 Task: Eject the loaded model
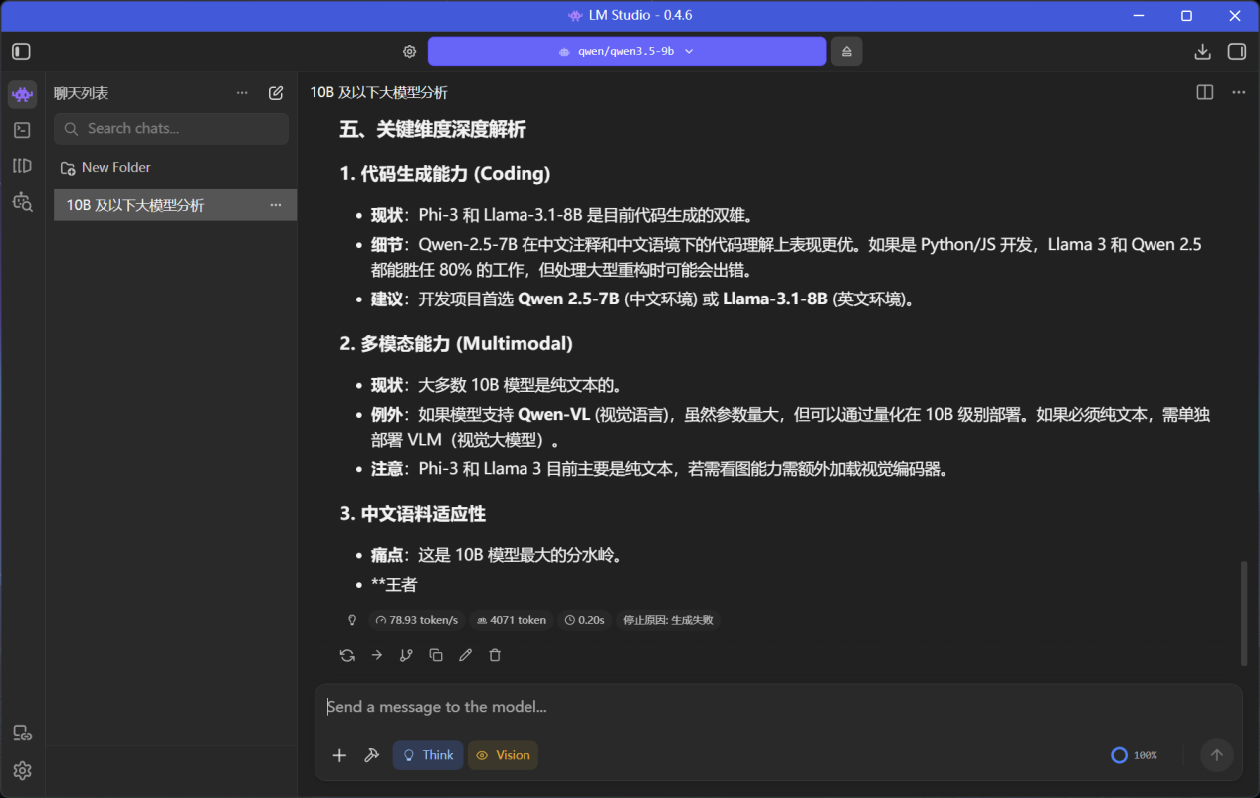tap(847, 52)
